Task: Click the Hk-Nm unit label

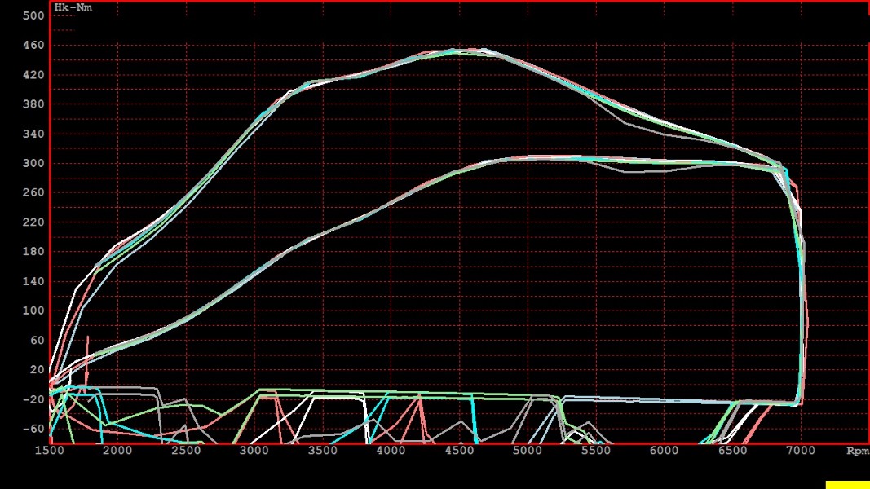Action: (x=73, y=7)
